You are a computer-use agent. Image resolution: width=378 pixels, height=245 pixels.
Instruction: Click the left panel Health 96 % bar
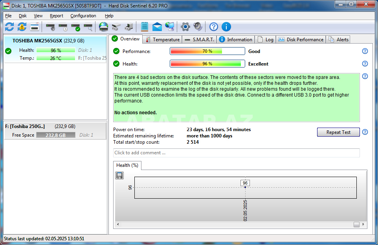coord(56,50)
